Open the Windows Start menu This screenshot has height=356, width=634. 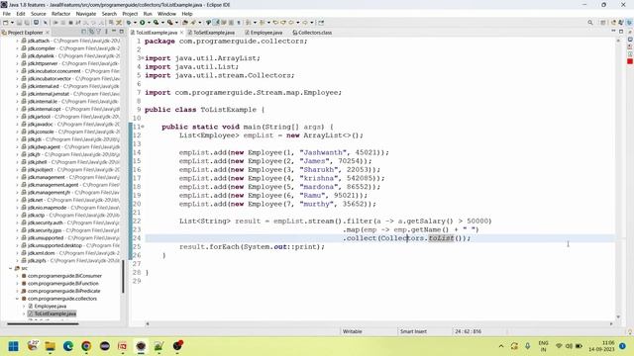click(x=13, y=346)
